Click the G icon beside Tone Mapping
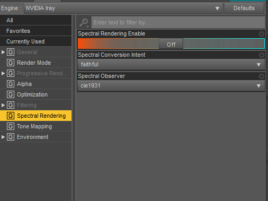This screenshot has width=268, height=201. [11, 126]
